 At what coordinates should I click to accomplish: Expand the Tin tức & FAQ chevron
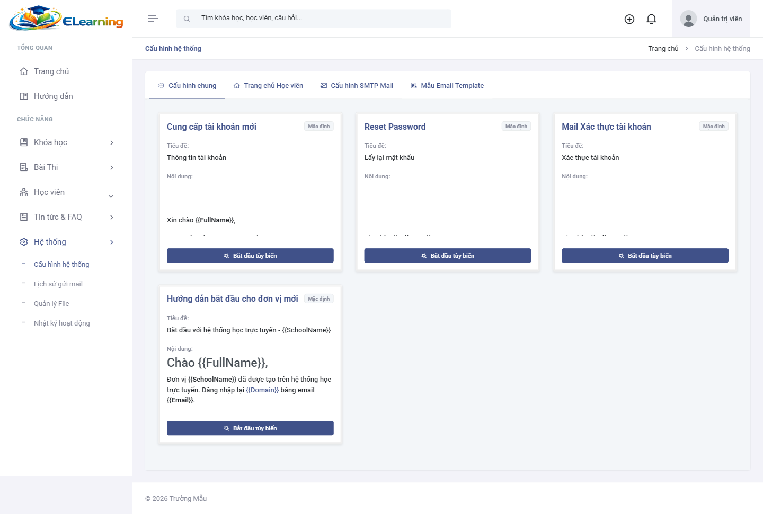pos(111,218)
